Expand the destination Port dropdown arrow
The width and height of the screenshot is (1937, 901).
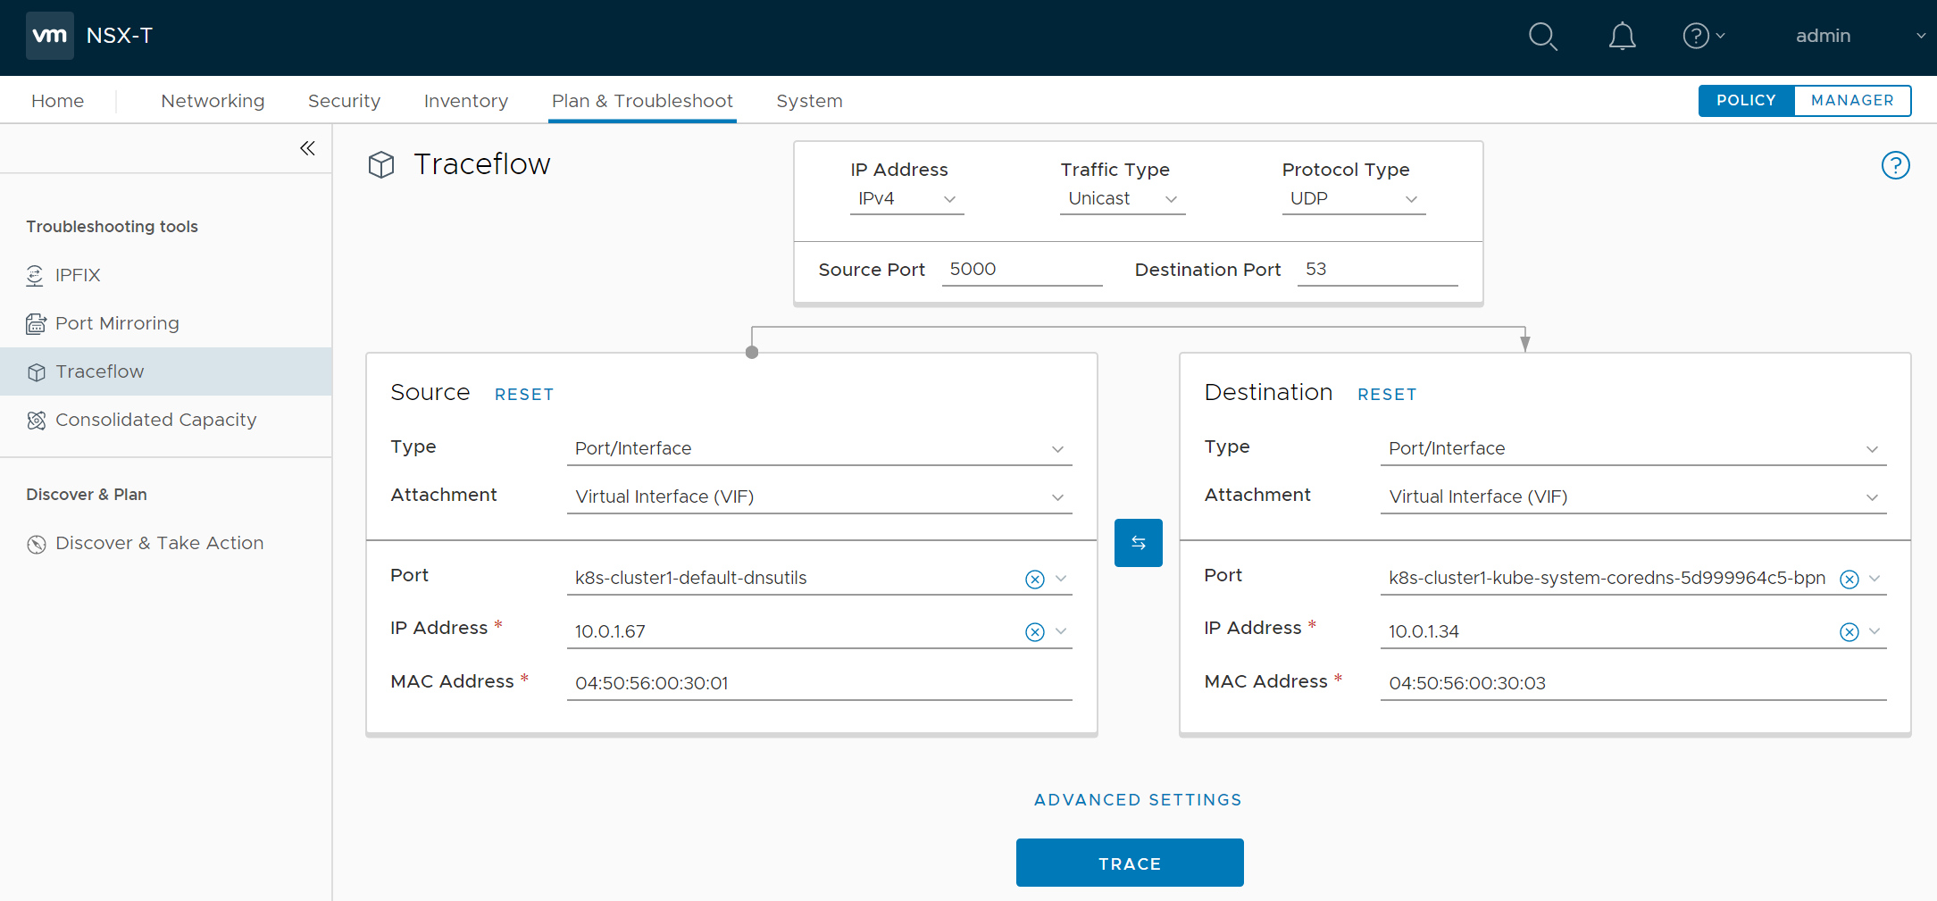pos(1874,579)
